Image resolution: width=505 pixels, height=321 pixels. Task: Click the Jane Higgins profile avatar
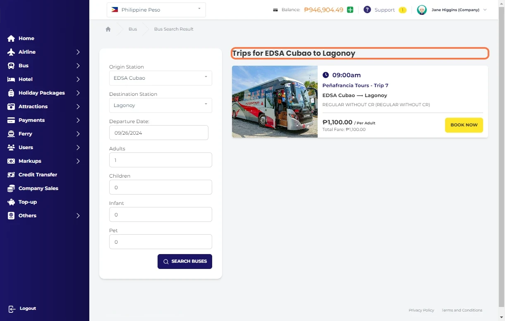pyautogui.click(x=421, y=10)
